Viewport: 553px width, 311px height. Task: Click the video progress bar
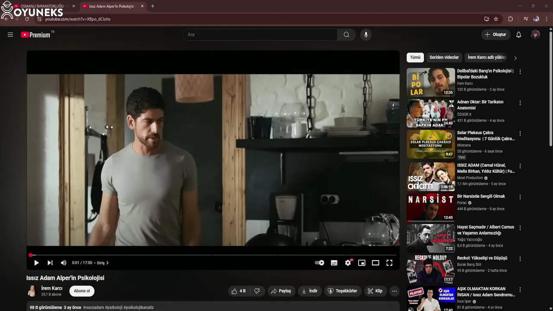(213, 255)
